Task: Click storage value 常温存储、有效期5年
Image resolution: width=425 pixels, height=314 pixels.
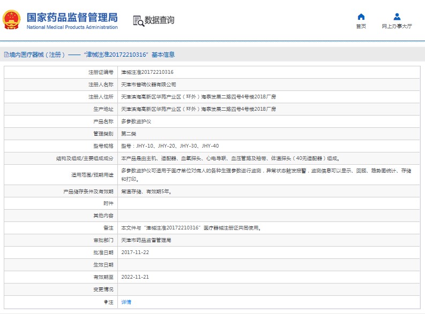Action: (x=146, y=192)
